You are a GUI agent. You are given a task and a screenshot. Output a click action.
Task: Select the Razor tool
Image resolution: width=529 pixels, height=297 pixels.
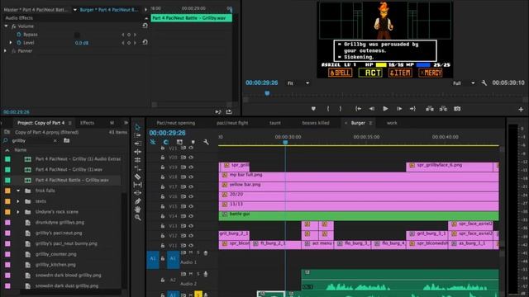pyautogui.click(x=138, y=177)
